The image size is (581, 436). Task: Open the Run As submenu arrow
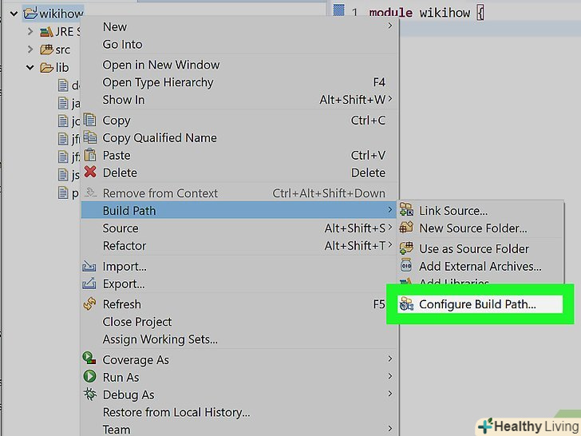coord(389,376)
